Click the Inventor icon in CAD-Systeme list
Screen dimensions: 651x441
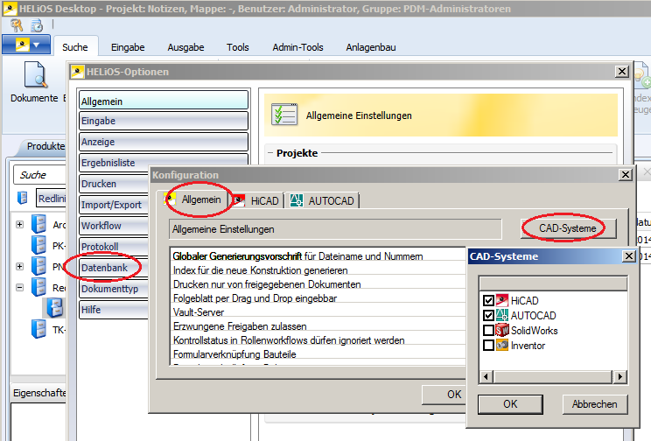pos(502,345)
